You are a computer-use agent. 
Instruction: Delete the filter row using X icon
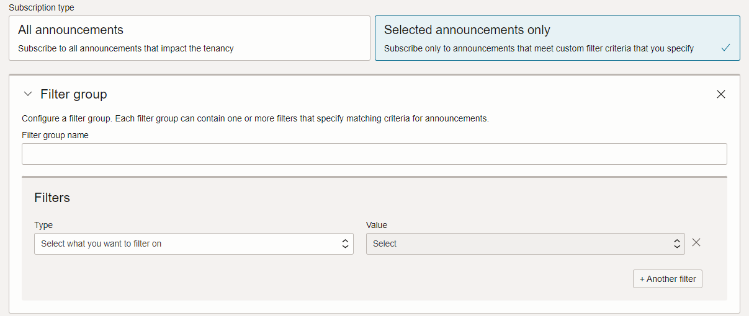(696, 243)
